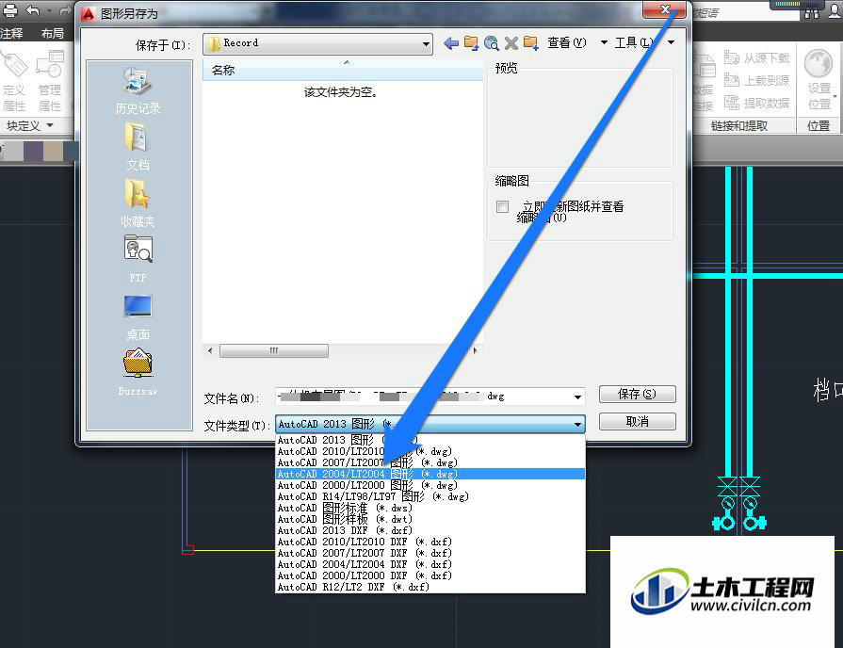The height and width of the screenshot is (648, 843).
Task: Open 历史记录 in the places sidebar
Action: point(138,90)
